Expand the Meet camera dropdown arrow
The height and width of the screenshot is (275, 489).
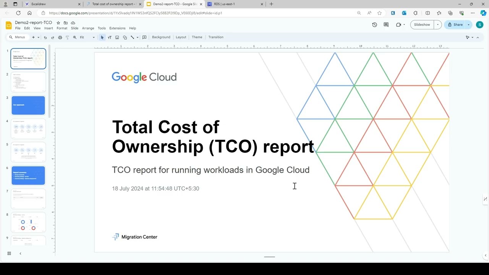(404, 24)
